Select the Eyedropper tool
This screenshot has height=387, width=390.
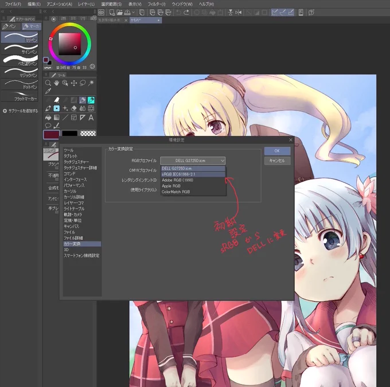click(x=48, y=91)
